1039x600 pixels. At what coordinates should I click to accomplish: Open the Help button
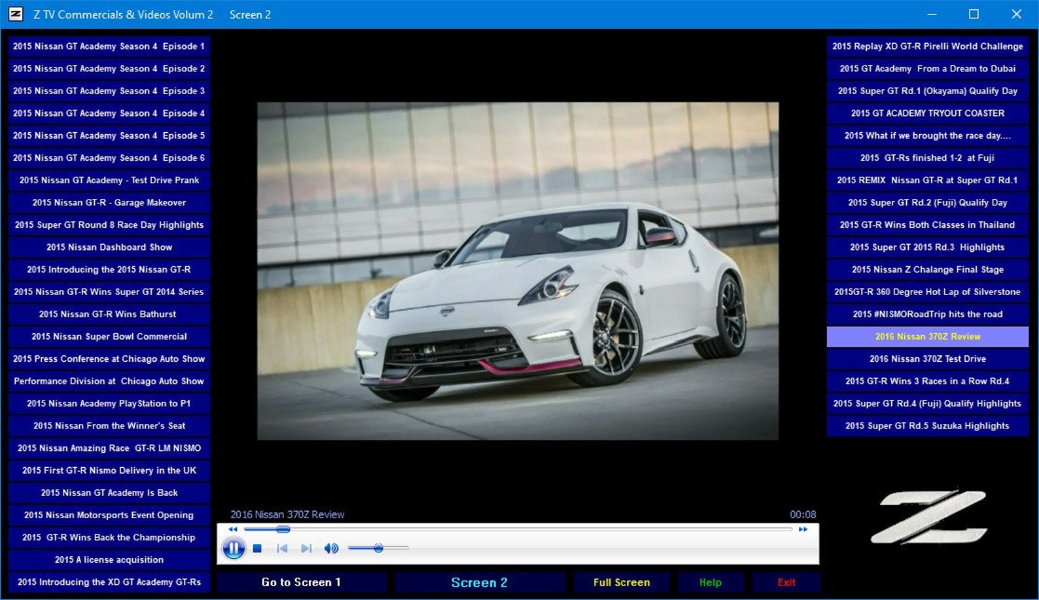click(x=711, y=582)
